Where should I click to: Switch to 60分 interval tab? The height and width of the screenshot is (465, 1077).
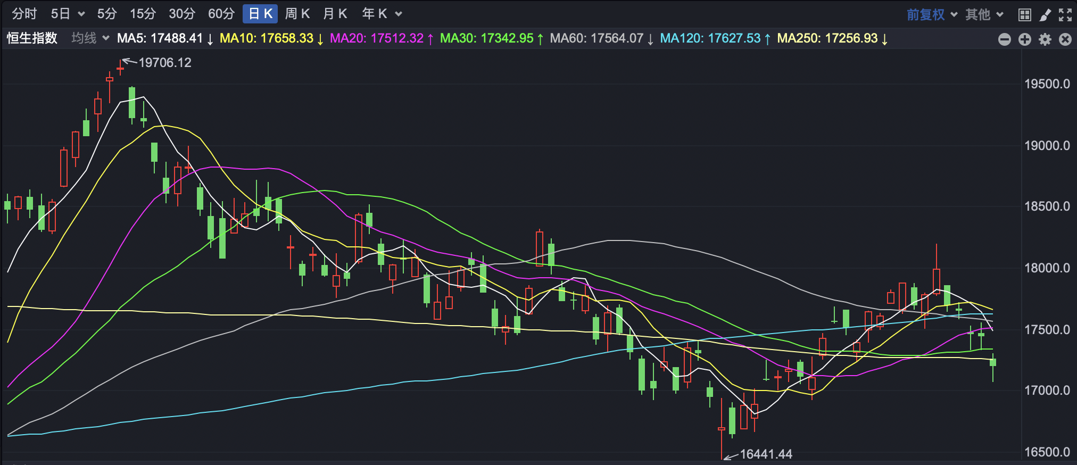221,14
